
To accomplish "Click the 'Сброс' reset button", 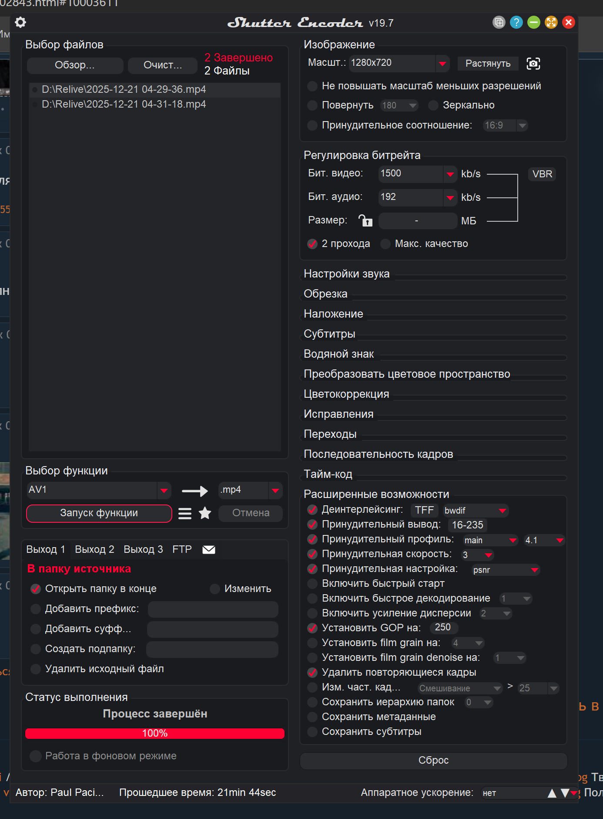I will [x=433, y=761].
